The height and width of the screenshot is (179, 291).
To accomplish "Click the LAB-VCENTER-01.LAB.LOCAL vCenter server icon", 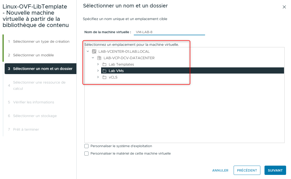I will click(94, 51).
